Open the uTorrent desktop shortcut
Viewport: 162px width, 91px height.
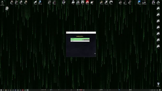(102, 2)
